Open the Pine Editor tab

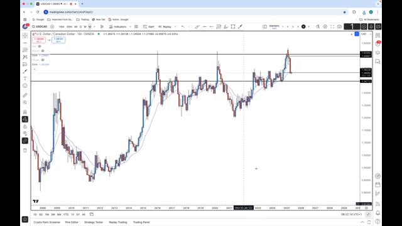coord(72,222)
